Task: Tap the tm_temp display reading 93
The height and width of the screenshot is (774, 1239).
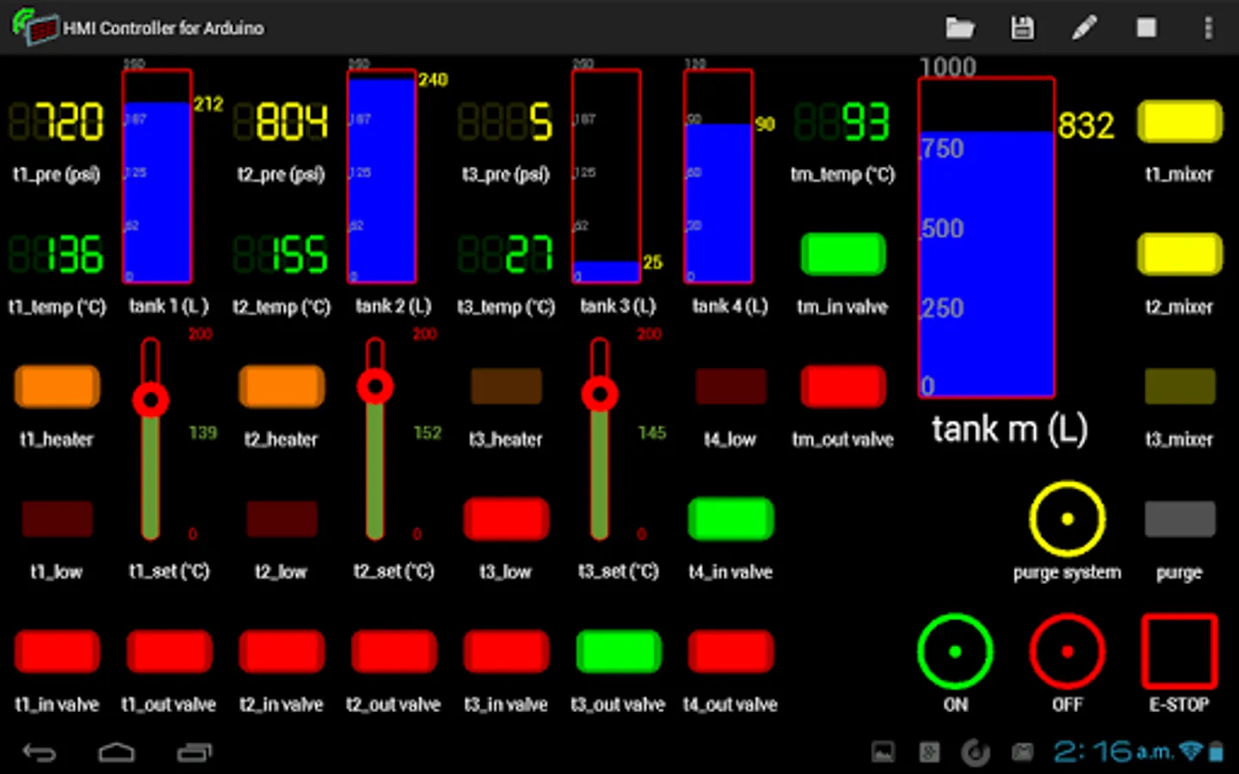Action: coord(842,121)
